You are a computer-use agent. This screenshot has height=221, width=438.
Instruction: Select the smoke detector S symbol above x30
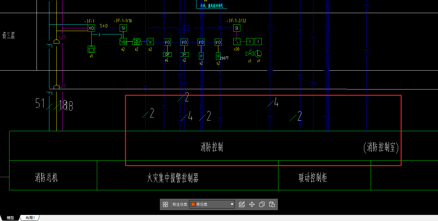click(x=237, y=41)
